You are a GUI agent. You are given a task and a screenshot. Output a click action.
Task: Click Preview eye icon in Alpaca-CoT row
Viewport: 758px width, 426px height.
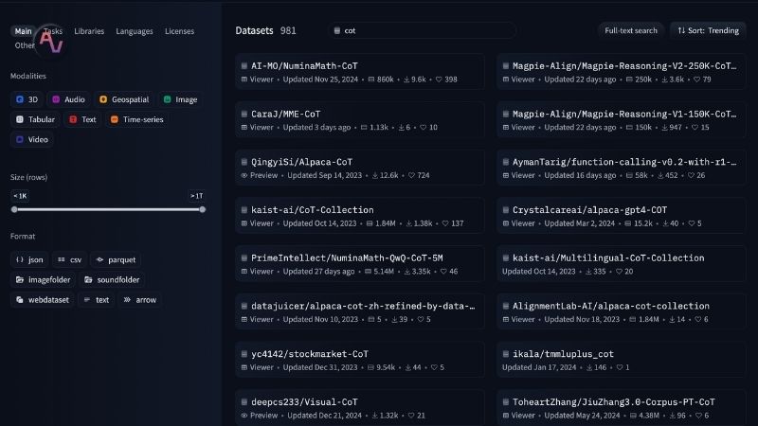[244, 175]
